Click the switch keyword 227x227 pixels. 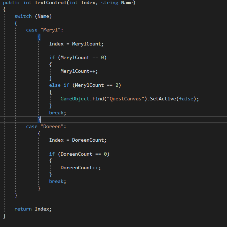point(23,16)
